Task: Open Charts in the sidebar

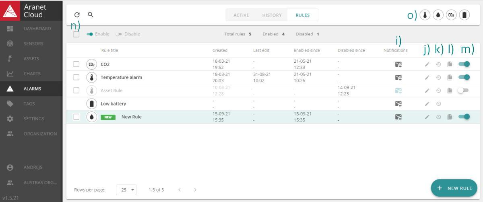Action: tap(31, 74)
